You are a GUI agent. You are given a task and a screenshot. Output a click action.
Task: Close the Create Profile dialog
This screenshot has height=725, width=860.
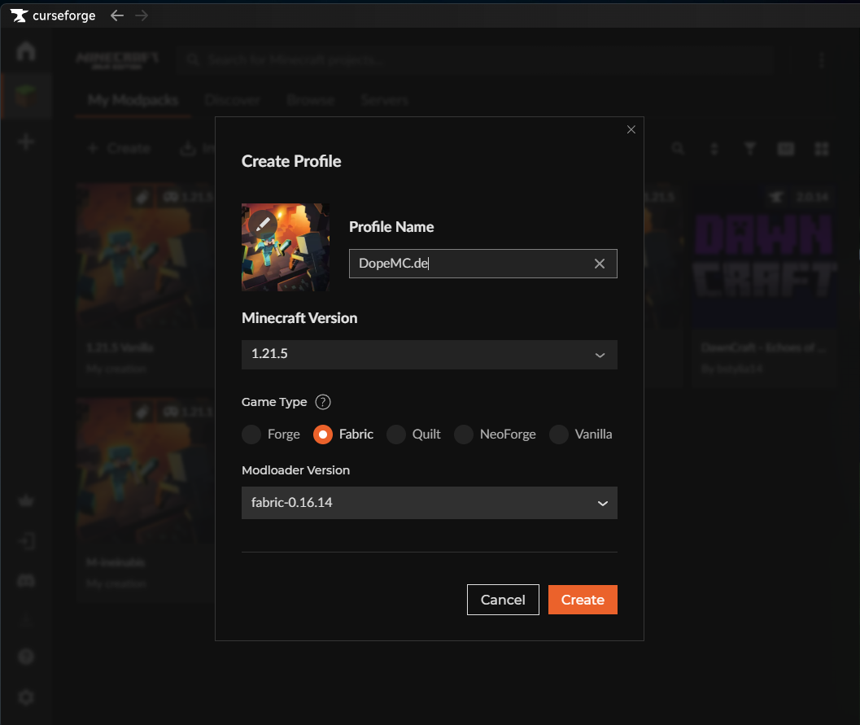tap(631, 129)
